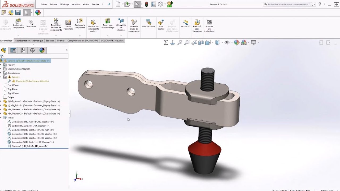Open the Affichage menu
Viewport: 340px width, 191px height.
point(64,5)
